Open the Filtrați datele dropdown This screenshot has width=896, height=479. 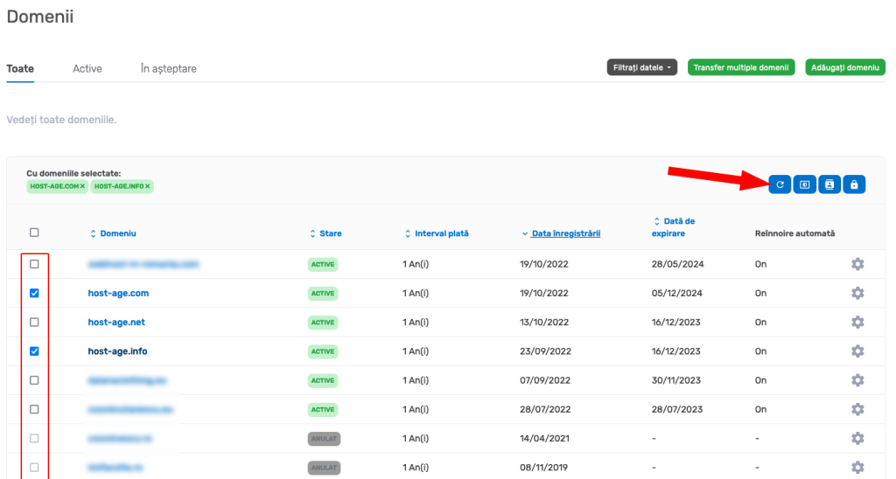(641, 67)
